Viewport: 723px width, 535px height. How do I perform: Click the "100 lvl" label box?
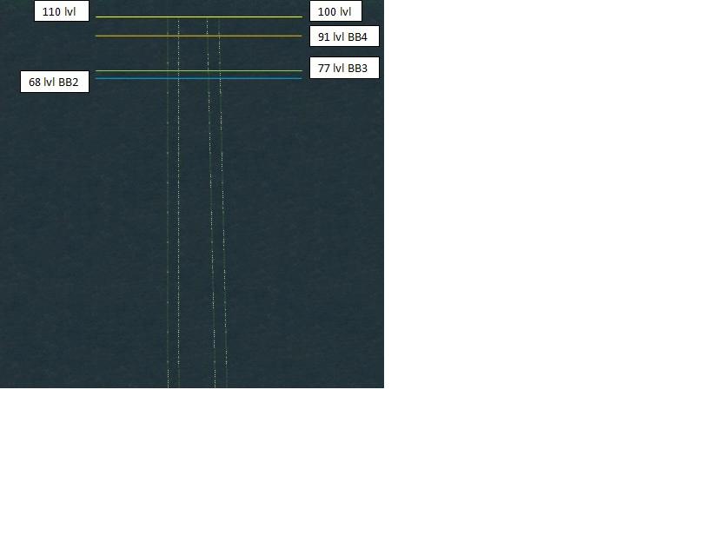click(335, 11)
